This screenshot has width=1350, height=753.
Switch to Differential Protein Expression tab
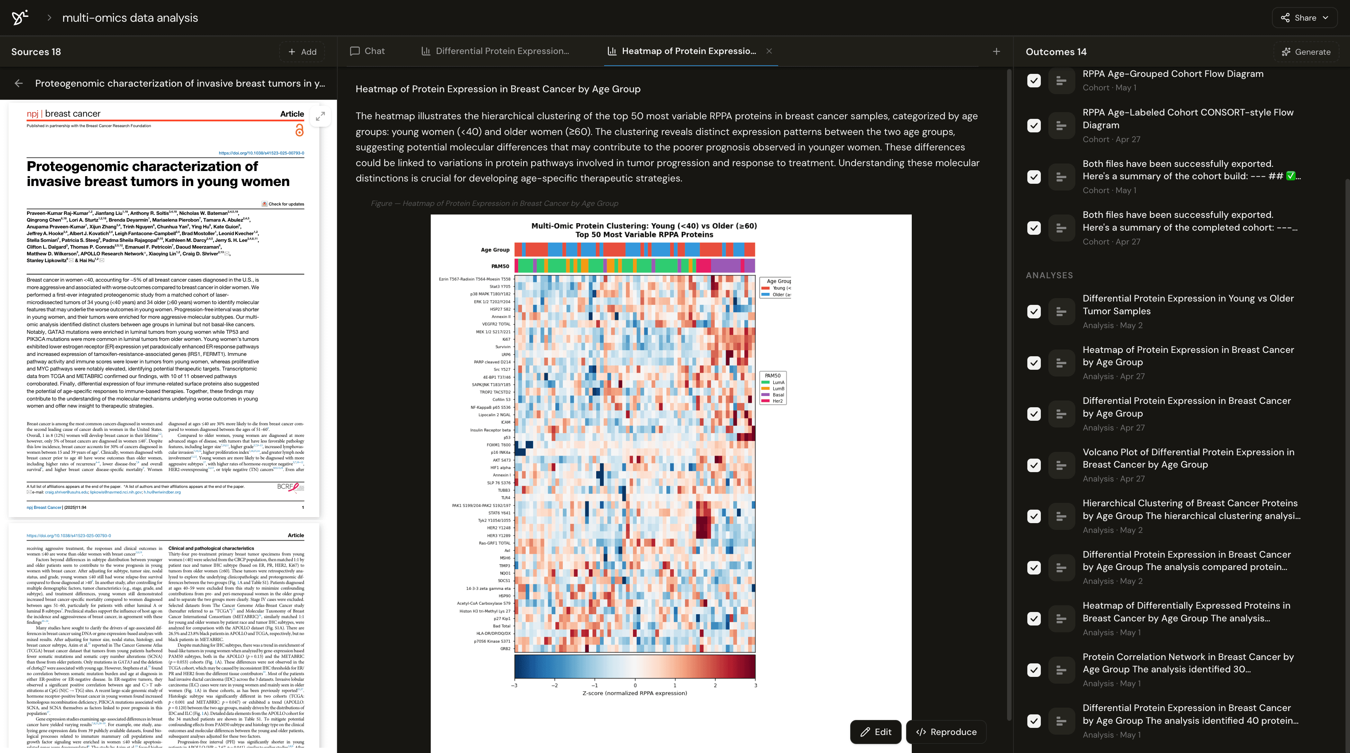point(495,51)
